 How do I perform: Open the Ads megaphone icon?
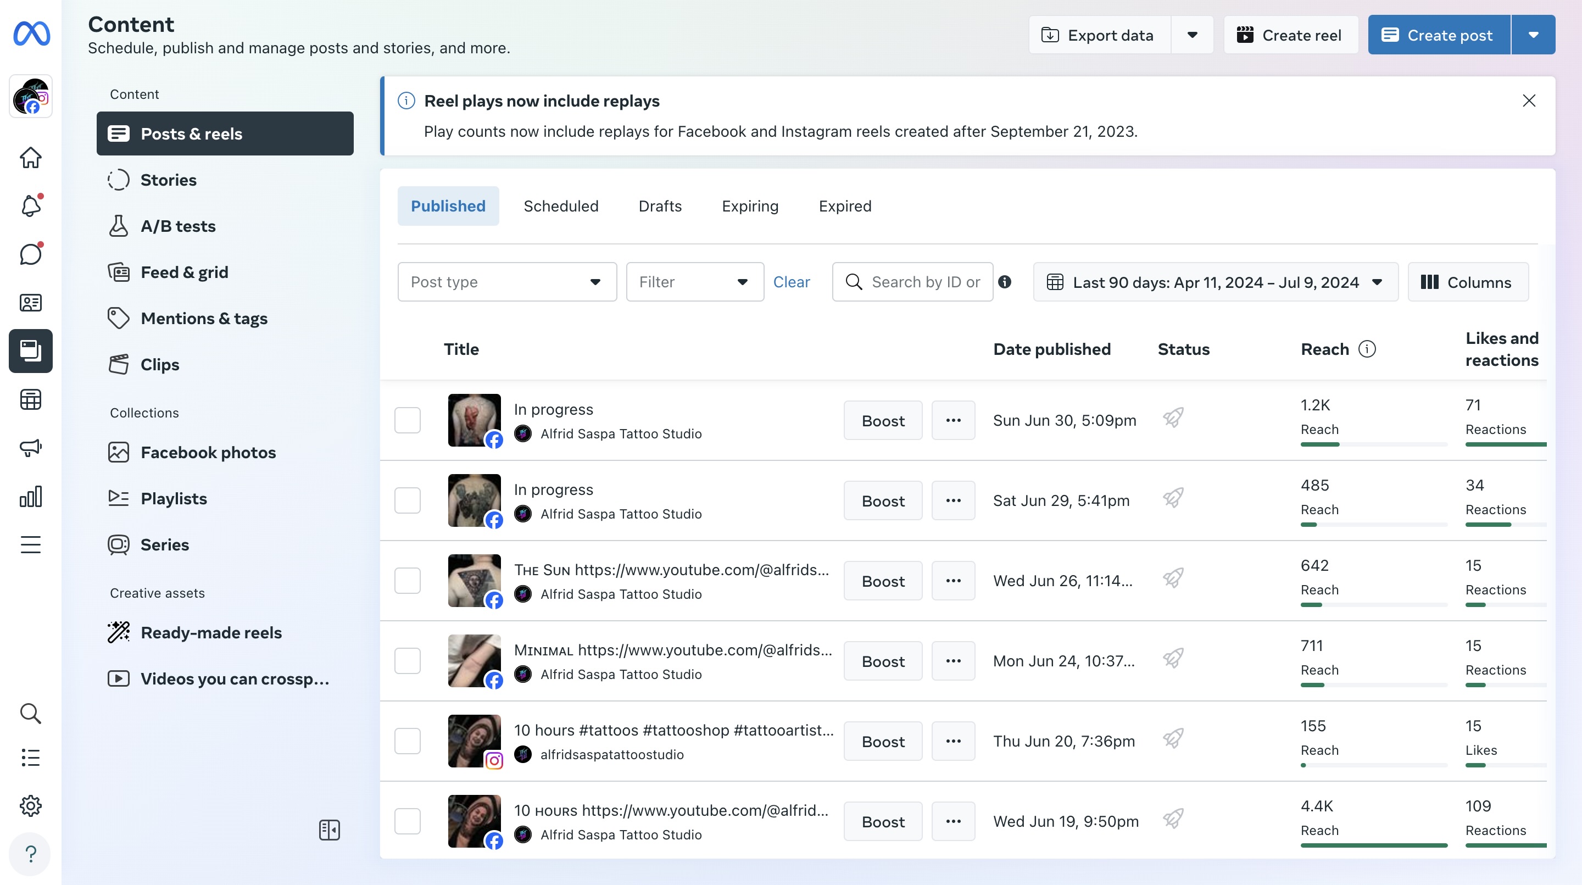tap(31, 448)
